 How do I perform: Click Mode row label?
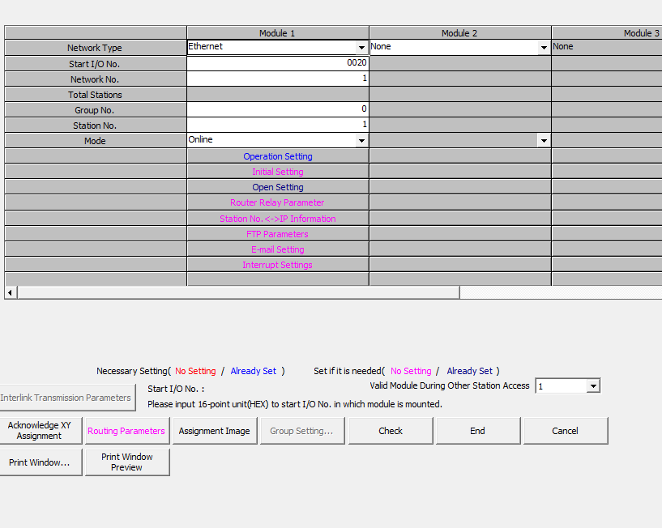click(x=95, y=141)
